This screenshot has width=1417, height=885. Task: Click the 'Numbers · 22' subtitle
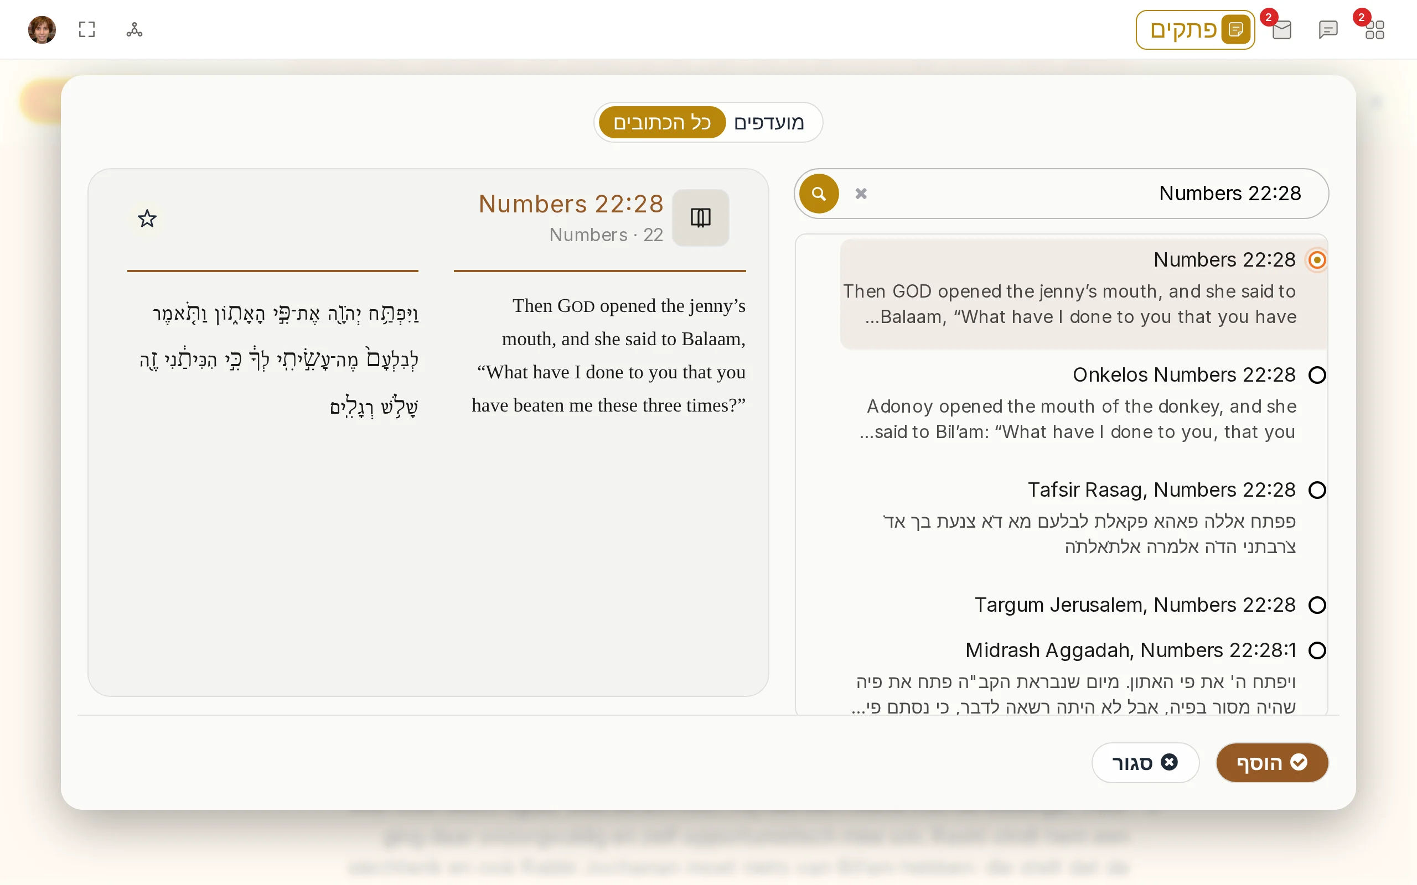[606, 235]
